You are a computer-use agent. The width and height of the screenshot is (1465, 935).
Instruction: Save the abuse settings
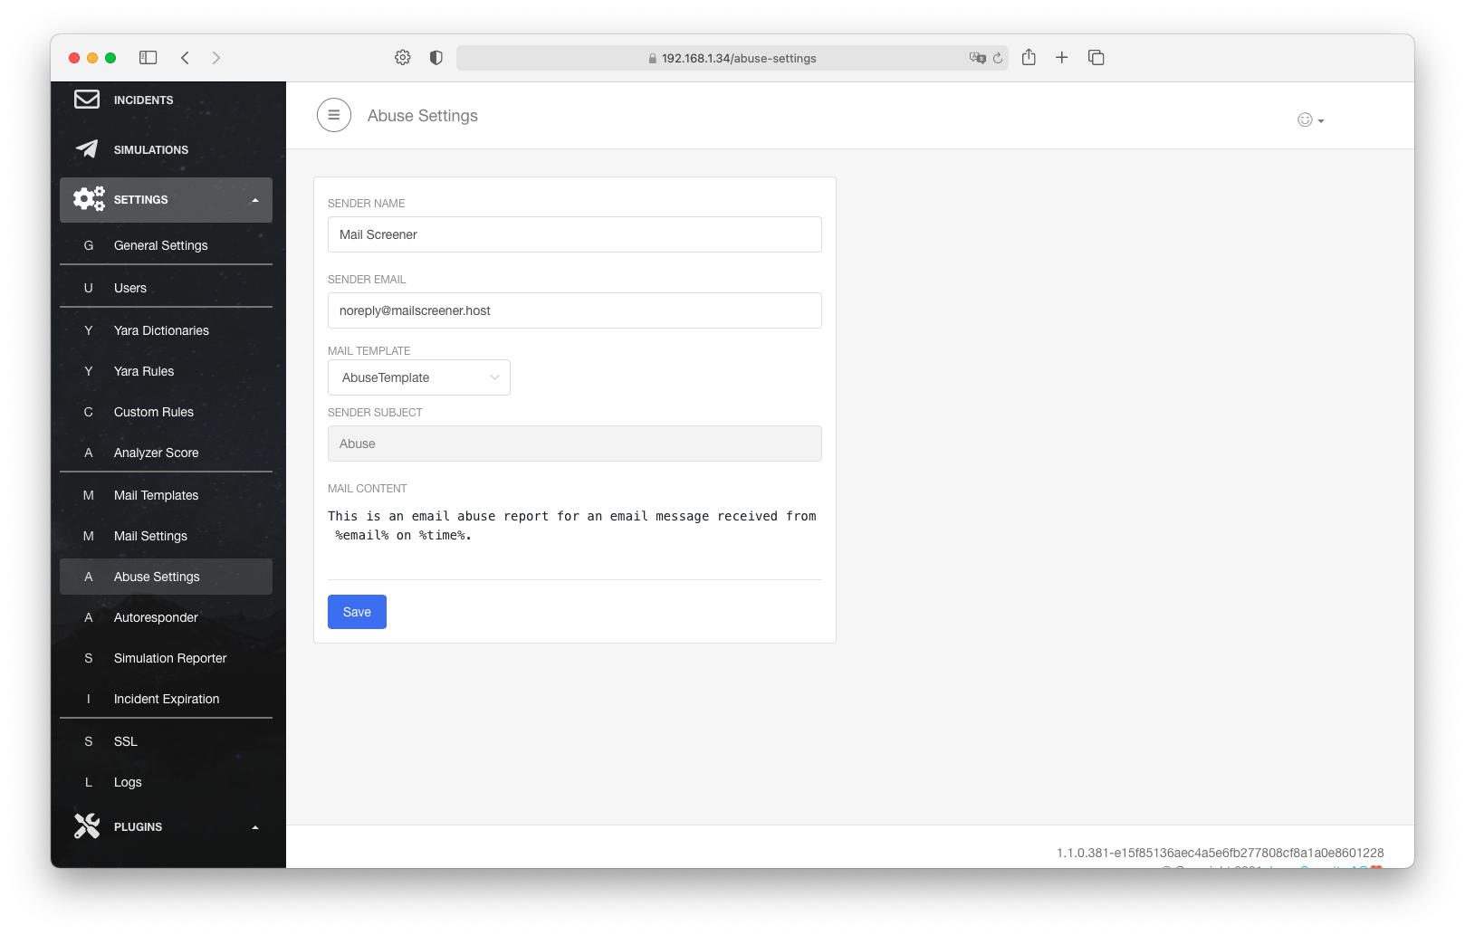click(357, 612)
